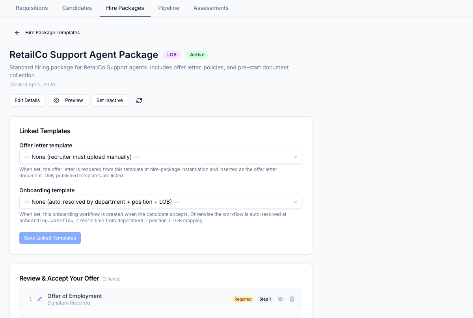The height and width of the screenshot is (318, 473).
Task: Preview the Offer of Employment item
Action: [x=280, y=299]
